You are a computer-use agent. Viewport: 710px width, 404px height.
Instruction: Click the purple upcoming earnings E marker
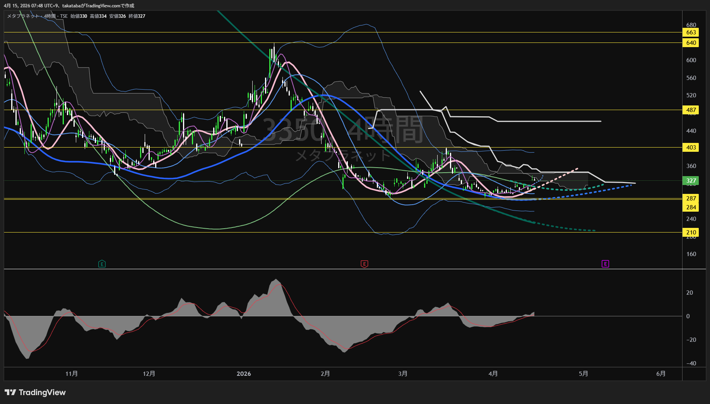click(605, 264)
